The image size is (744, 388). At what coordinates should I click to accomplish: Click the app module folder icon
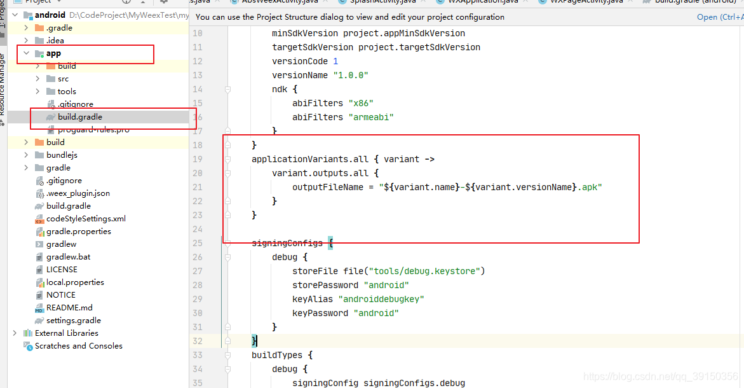point(39,53)
